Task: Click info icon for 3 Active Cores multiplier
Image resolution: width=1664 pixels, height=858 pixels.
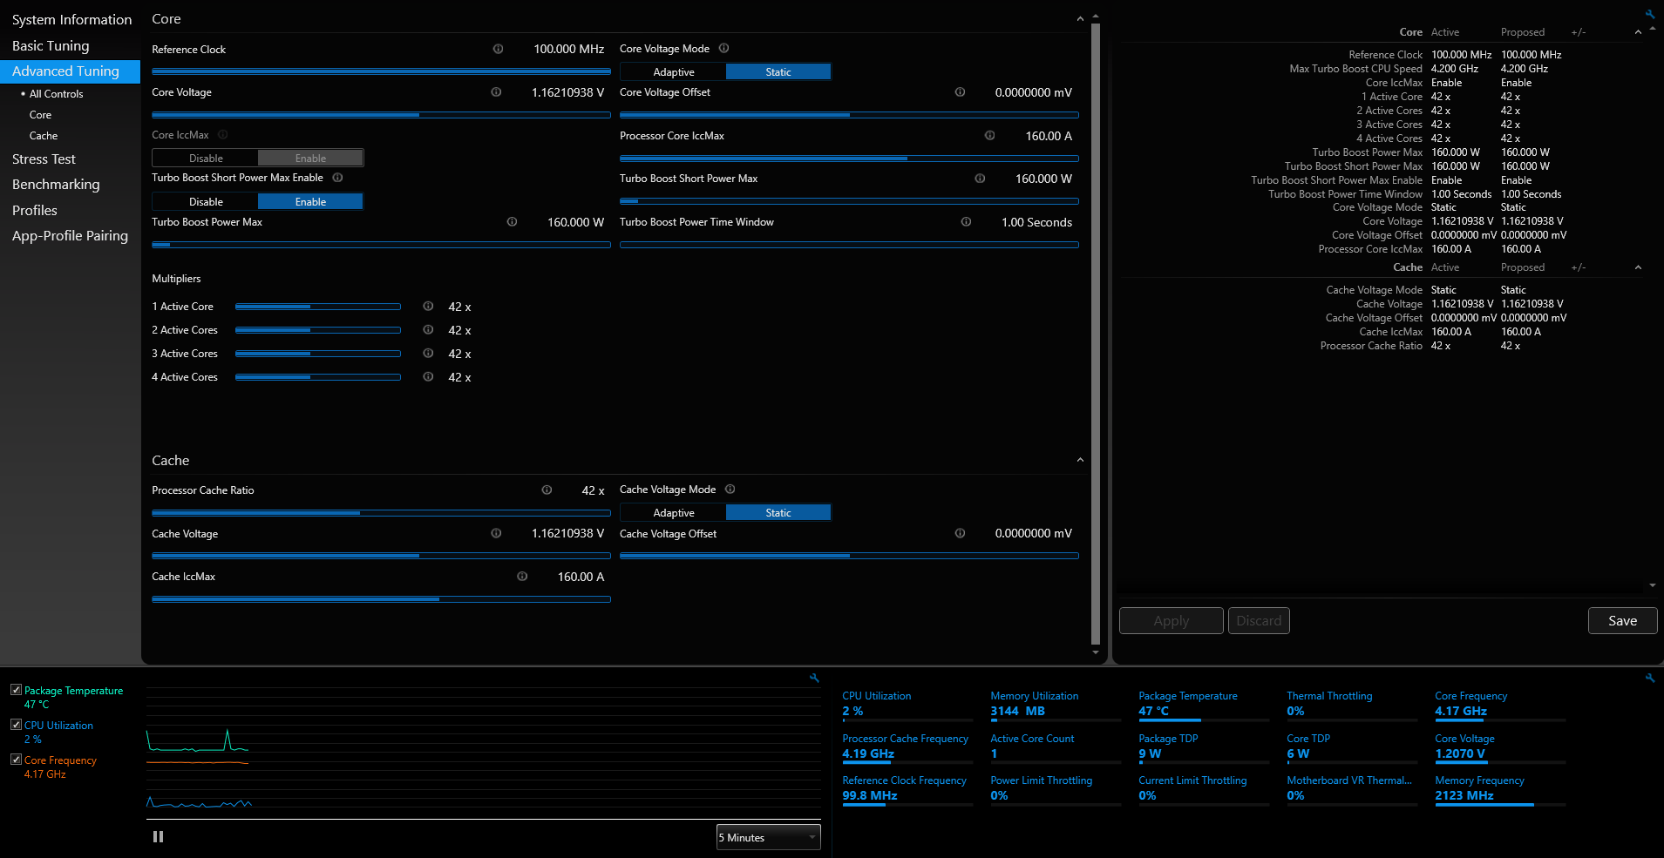Action: [x=428, y=353]
